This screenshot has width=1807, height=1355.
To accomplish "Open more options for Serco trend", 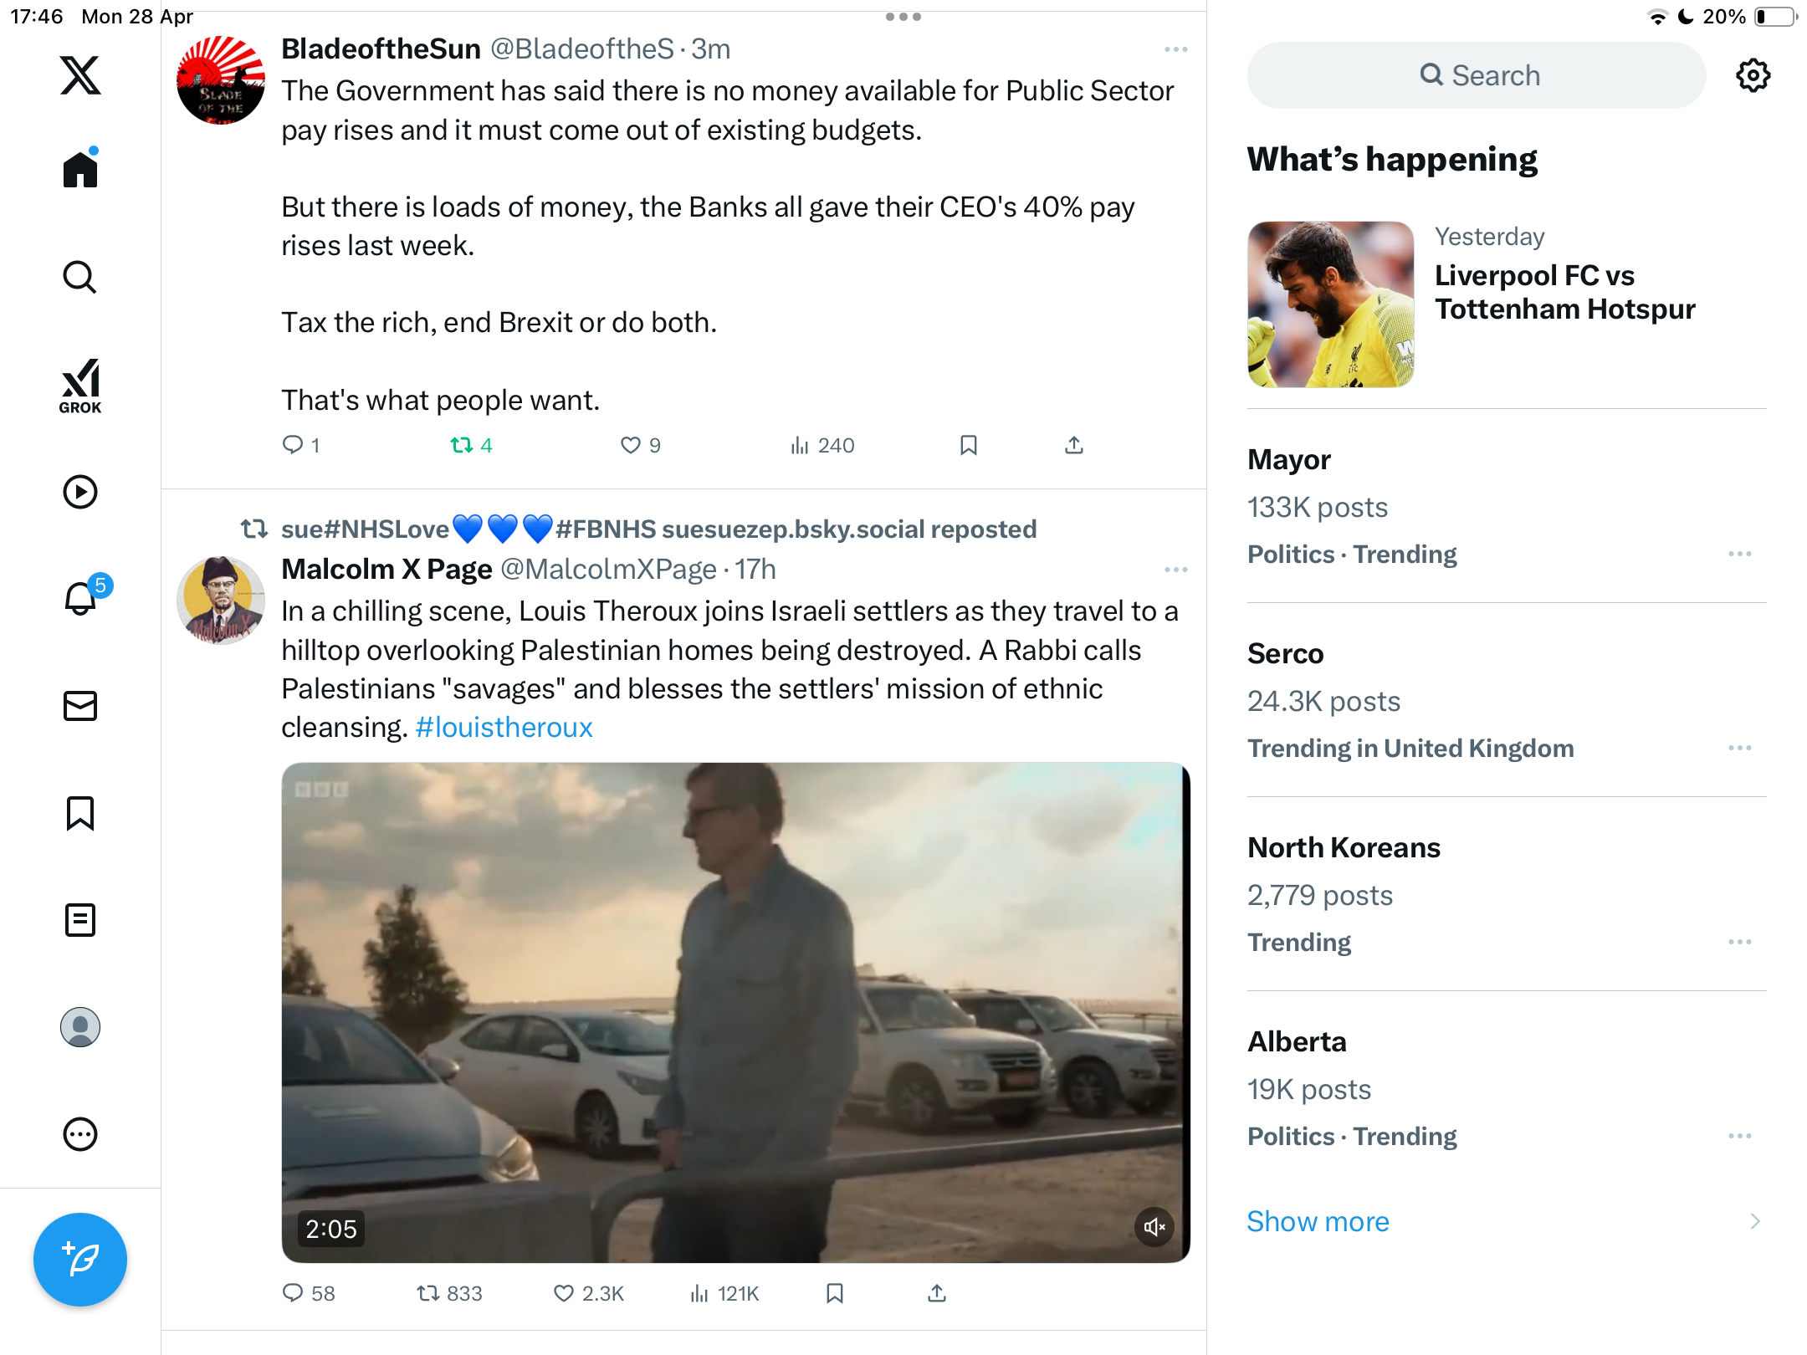I will coord(1740,748).
